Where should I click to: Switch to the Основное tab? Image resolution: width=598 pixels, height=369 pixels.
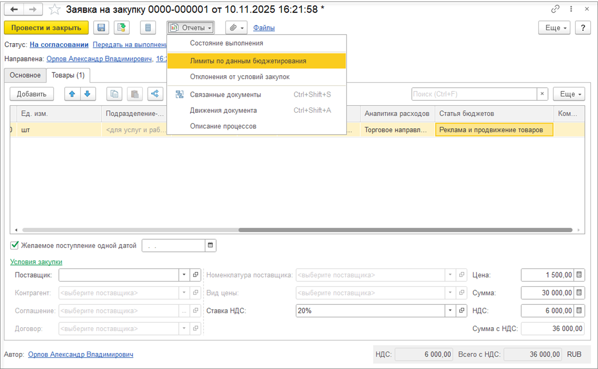pos(25,75)
